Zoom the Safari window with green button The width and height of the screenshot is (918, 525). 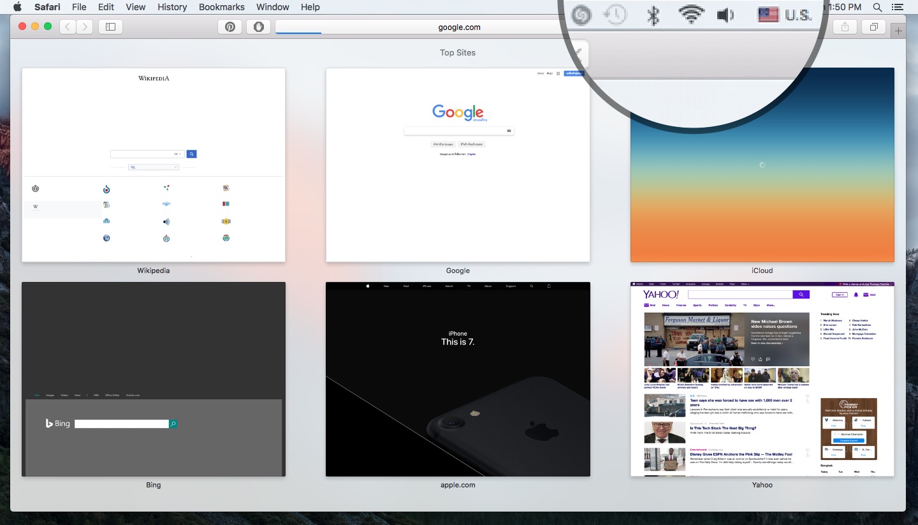tap(48, 27)
